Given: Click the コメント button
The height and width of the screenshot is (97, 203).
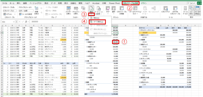Looking at the screenshot, I should click(x=191, y=3).
